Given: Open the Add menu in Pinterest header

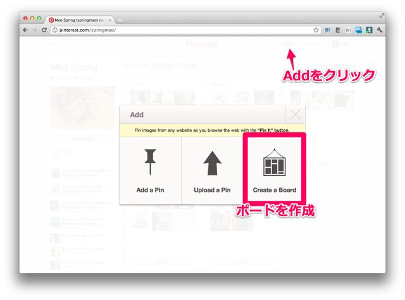Looking at the screenshot, I should point(289,44).
